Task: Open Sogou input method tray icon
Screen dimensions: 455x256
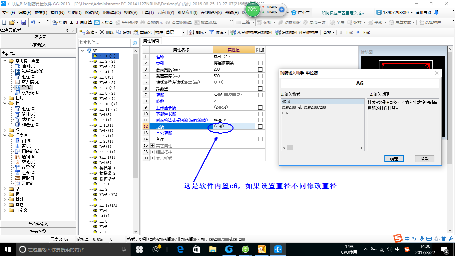Action: coord(407,249)
